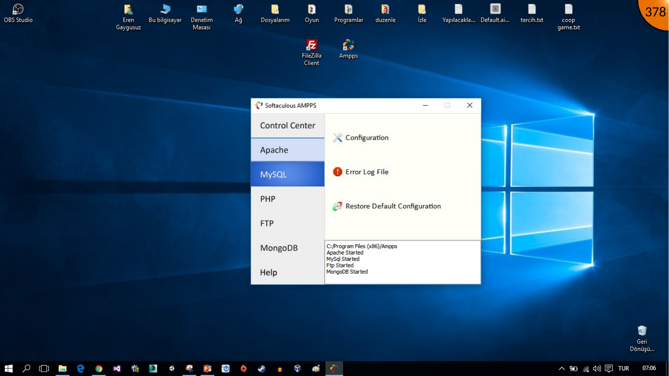Launch Microsoft Edge from the taskbar
Screen dimensions: 669x376
(x=80, y=368)
